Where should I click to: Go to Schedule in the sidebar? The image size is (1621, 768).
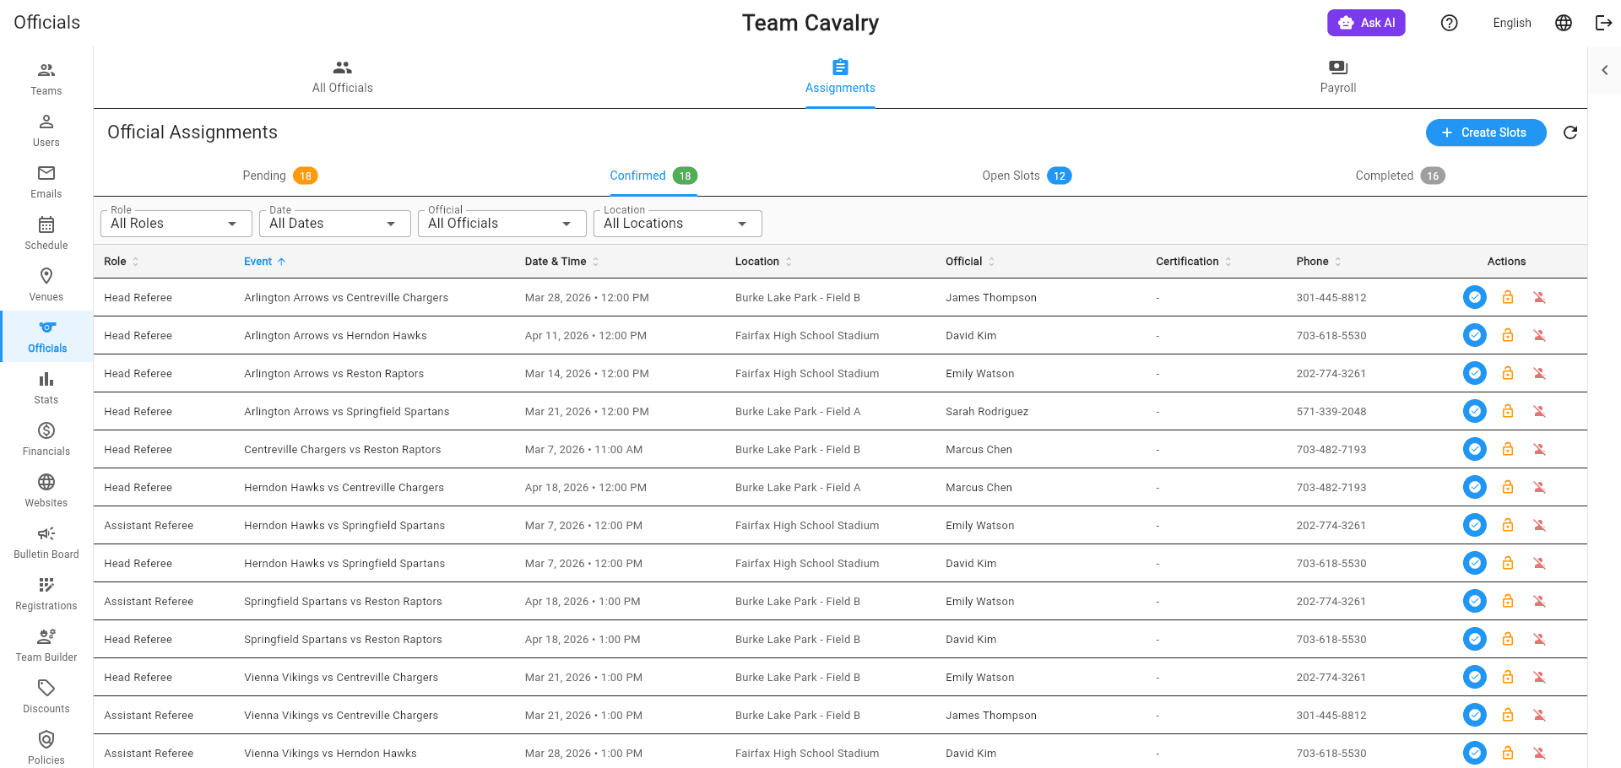point(46,234)
